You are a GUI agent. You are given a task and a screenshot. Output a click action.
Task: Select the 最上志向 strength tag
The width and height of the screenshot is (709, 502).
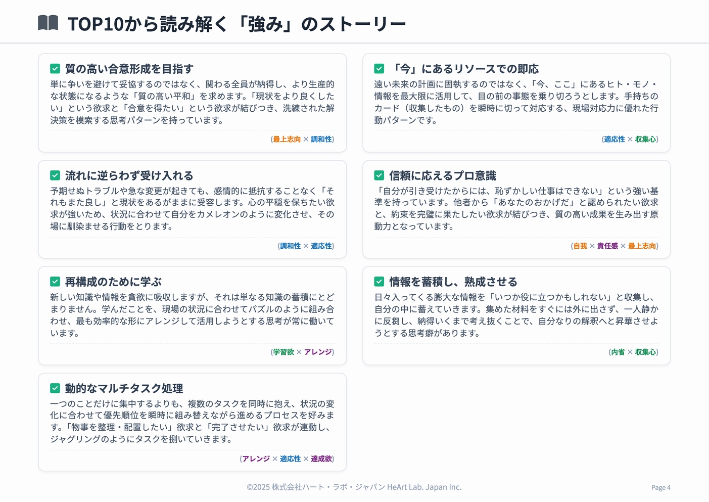(286, 139)
